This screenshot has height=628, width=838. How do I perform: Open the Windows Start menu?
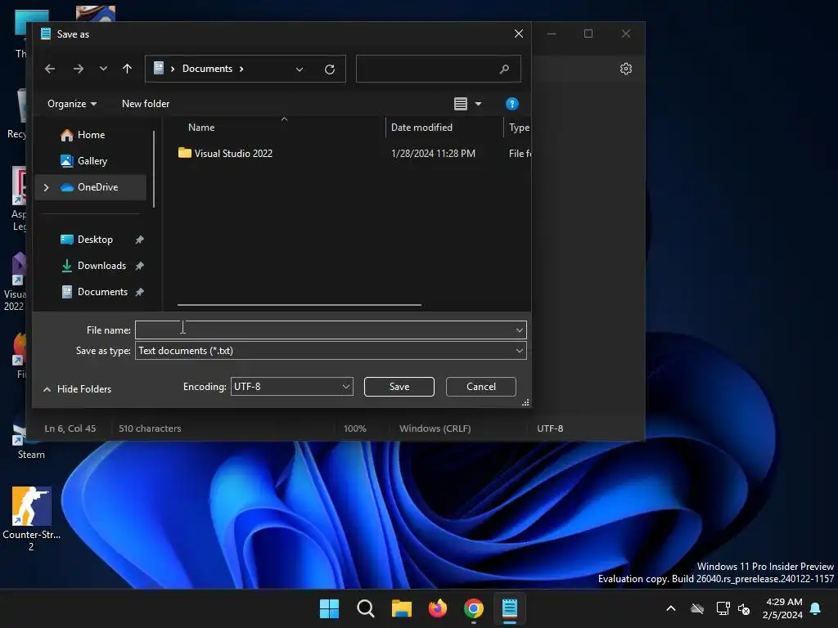point(329,608)
